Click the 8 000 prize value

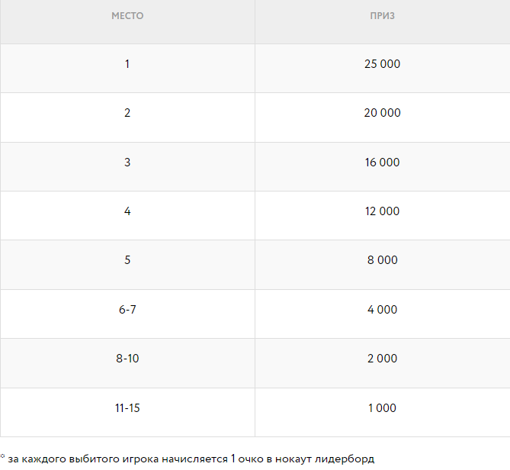pos(382,260)
